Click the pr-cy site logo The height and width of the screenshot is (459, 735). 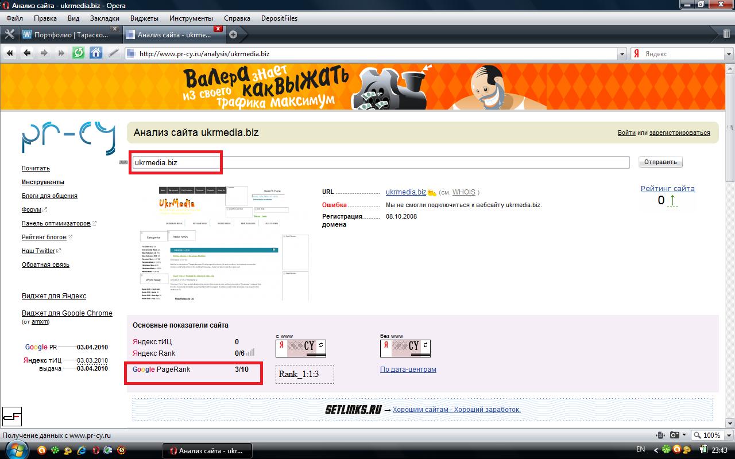(x=68, y=138)
